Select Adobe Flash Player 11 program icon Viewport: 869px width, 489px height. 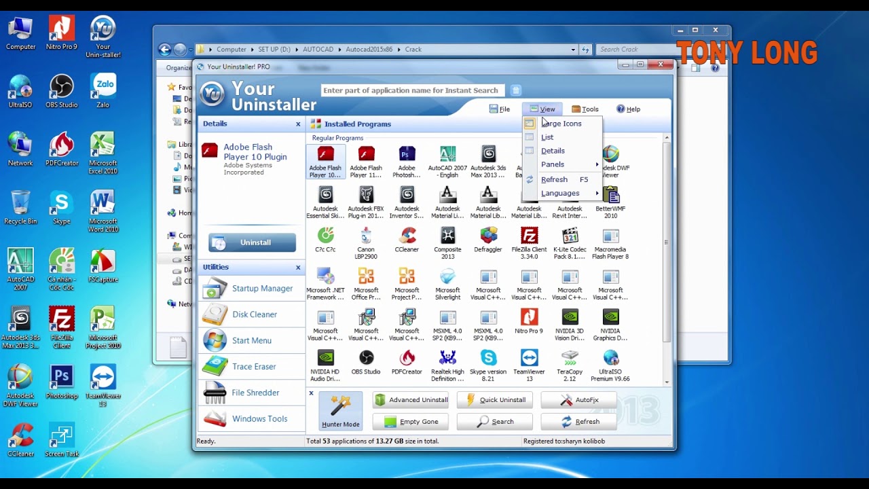point(366,162)
